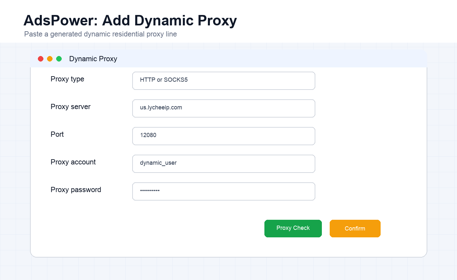This screenshot has height=280, width=457.
Task: Minimize window with the orange dot
Action: 50,59
